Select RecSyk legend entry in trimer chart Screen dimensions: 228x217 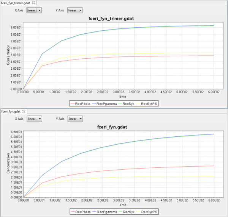click(x=126, y=103)
